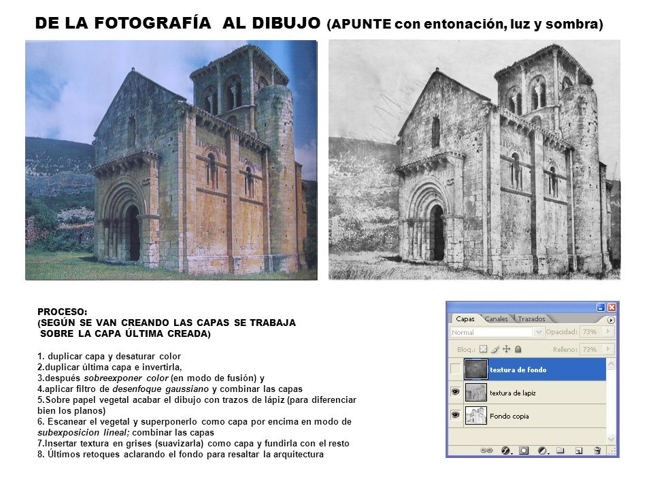Close the Capas panel window

pyautogui.click(x=612, y=308)
